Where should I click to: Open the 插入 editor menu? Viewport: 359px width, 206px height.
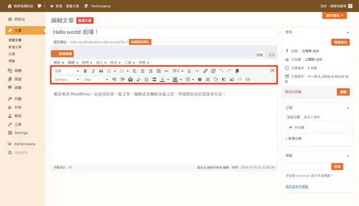(x=101, y=63)
